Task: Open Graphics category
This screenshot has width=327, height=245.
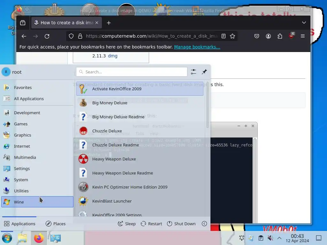Action: tap(37, 135)
